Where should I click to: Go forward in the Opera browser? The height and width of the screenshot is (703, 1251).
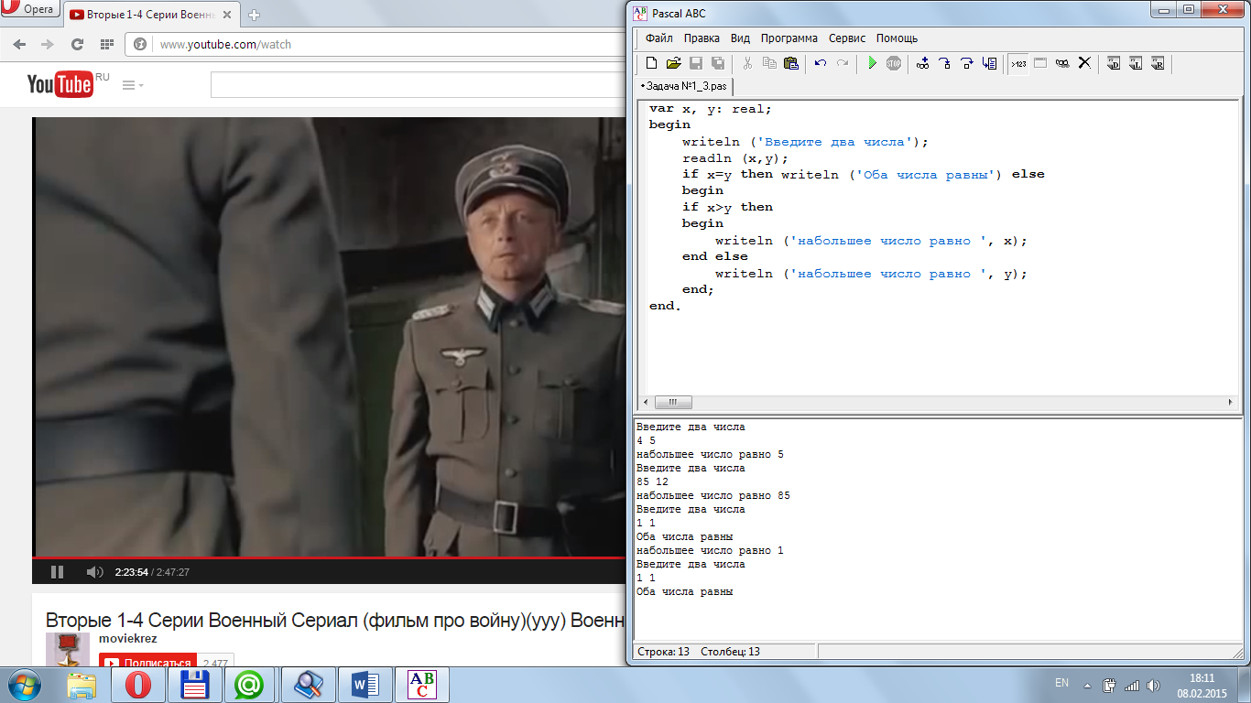(x=48, y=44)
